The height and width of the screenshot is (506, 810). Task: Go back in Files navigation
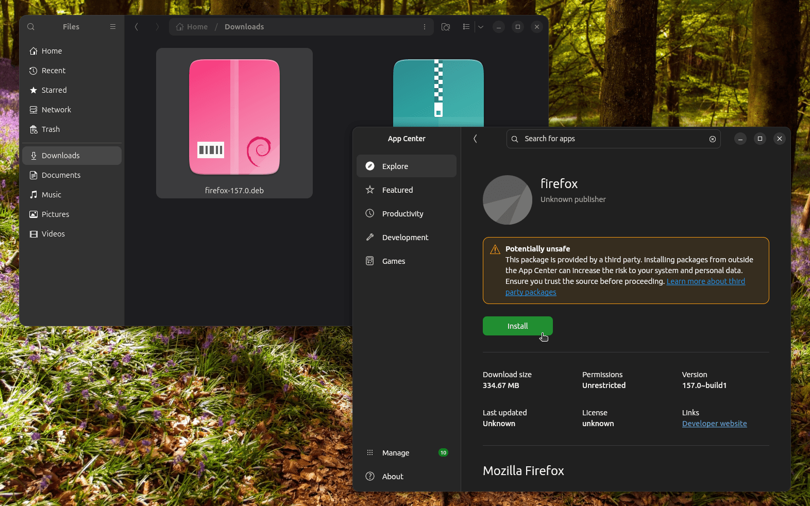[x=137, y=27]
